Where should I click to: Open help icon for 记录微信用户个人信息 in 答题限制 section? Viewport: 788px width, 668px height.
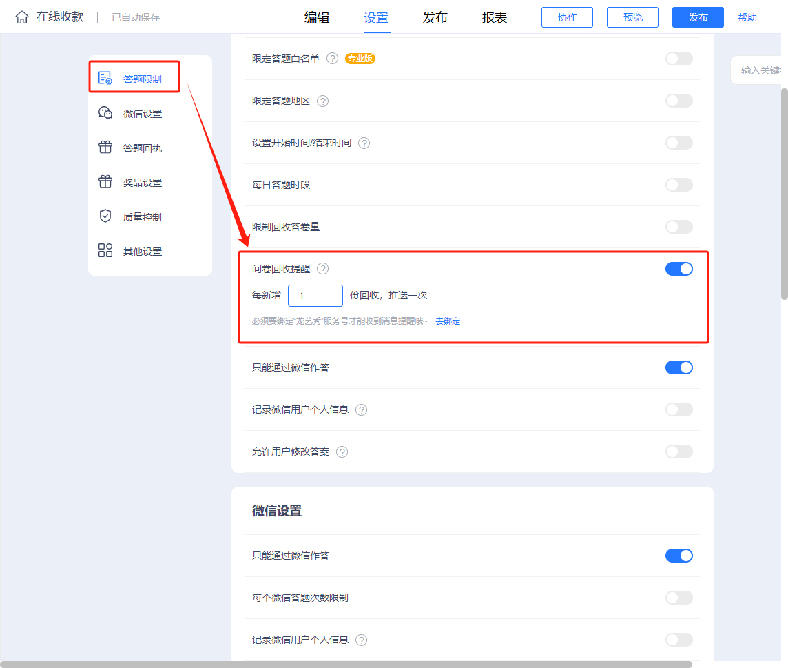pyautogui.click(x=362, y=409)
